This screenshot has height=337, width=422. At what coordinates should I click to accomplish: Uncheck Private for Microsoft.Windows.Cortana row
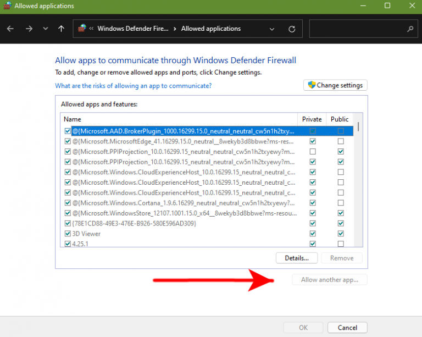click(x=313, y=203)
